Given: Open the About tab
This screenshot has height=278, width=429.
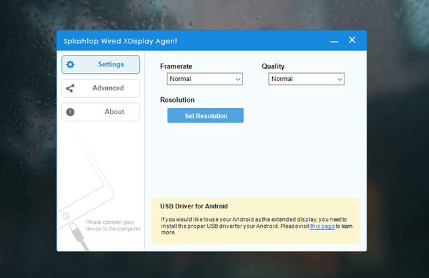Looking at the screenshot, I should [101, 112].
